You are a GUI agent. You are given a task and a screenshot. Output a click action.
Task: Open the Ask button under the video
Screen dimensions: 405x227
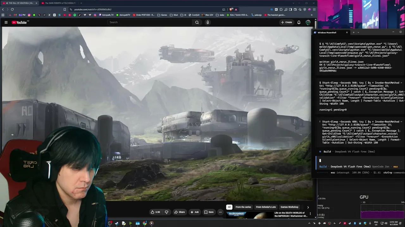(x=194, y=212)
